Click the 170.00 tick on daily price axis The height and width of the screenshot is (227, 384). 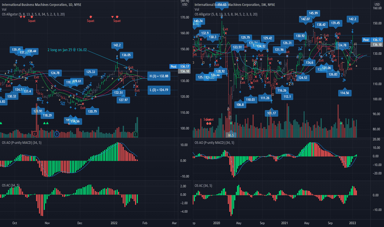185,17
